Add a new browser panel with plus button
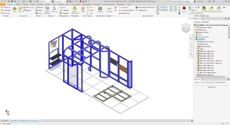This screenshot has height=125, width=230. 202,18
